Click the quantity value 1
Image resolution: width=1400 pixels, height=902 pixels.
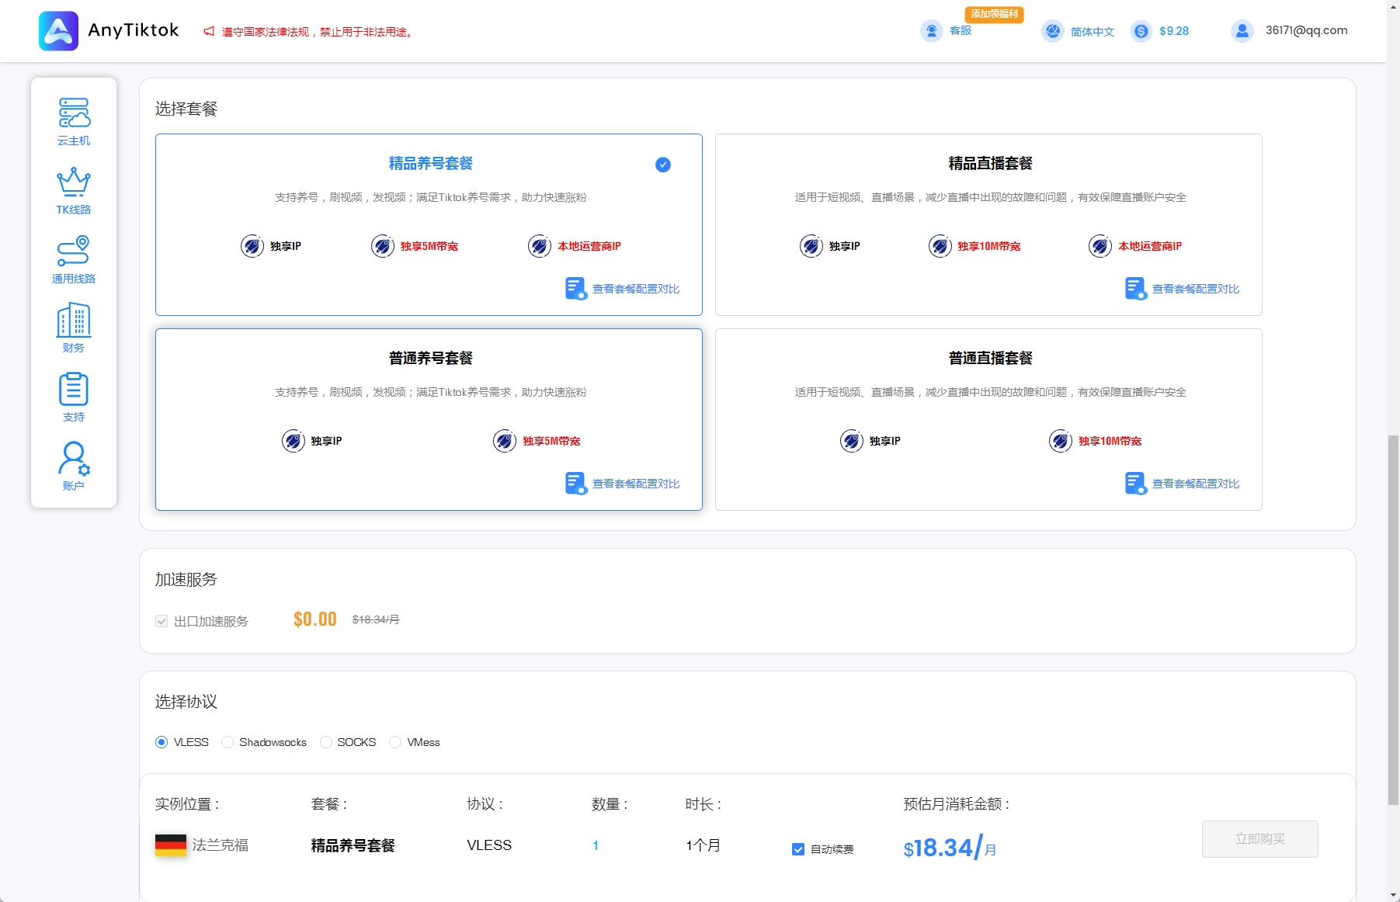pos(596,845)
